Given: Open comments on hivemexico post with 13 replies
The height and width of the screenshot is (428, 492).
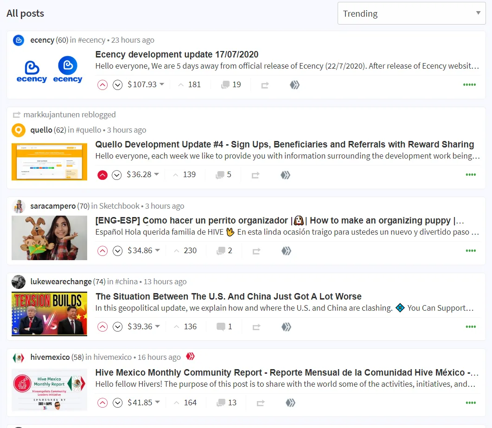Looking at the screenshot, I should tap(226, 402).
